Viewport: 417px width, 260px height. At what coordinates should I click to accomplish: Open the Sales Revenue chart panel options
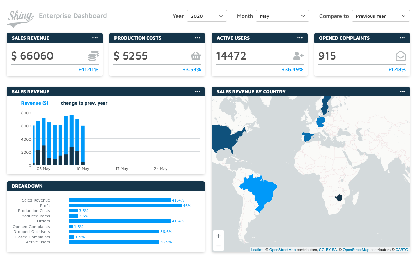click(x=197, y=92)
